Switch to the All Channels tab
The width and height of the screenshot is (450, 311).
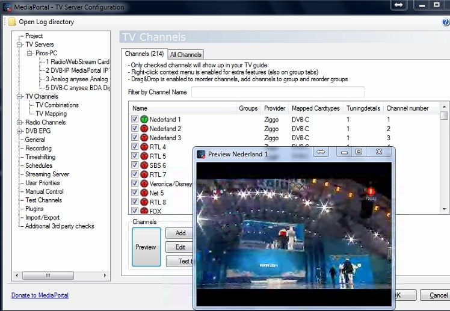[186, 55]
